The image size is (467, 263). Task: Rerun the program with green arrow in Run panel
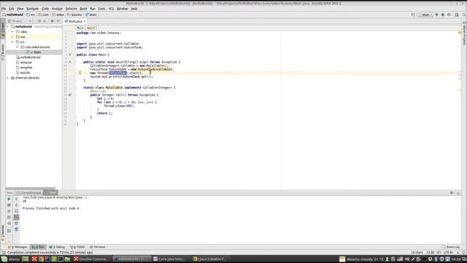click(x=9, y=199)
